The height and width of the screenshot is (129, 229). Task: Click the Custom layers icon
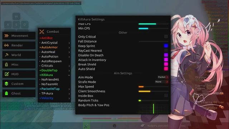pyautogui.click(x=6, y=84)
